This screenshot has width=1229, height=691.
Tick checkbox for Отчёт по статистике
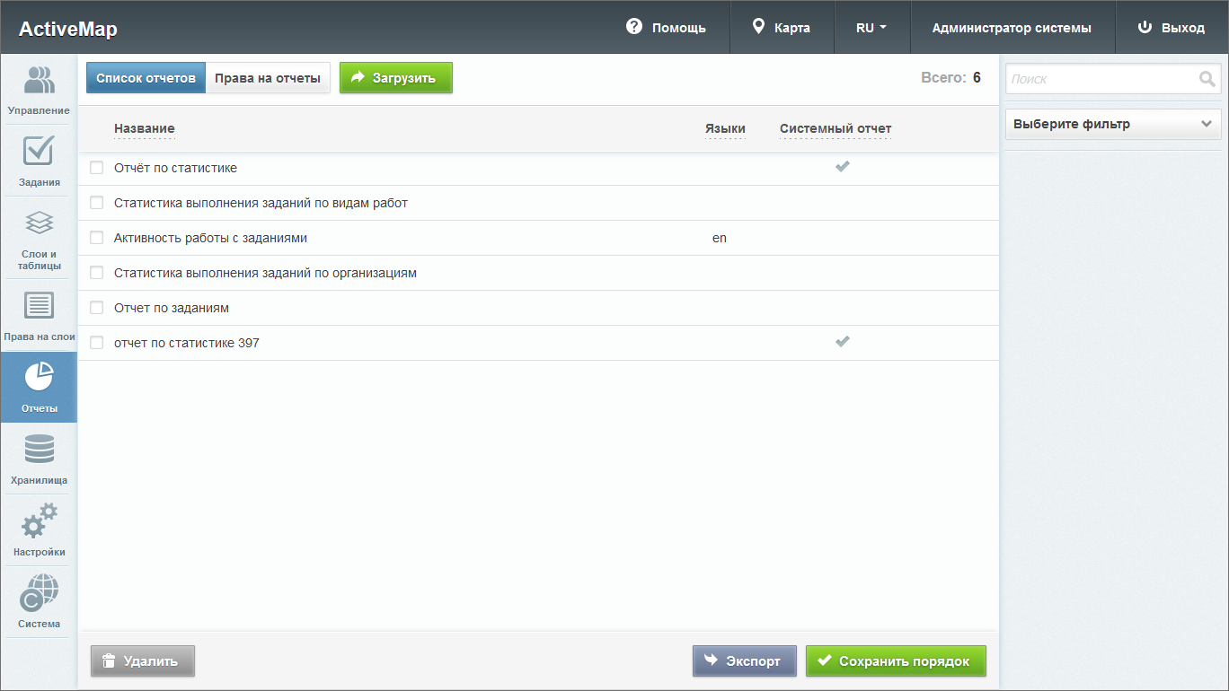pos(97,168)
